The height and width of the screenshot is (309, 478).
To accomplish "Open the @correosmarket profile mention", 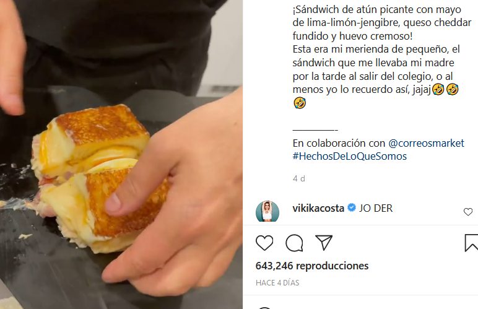I will 426,143.
